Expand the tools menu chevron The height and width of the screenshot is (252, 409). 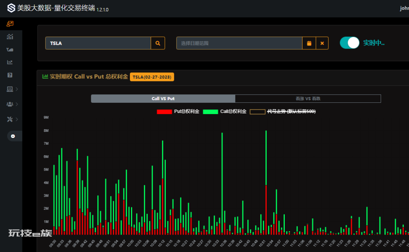pyautogui.click(x=17, y=119)
